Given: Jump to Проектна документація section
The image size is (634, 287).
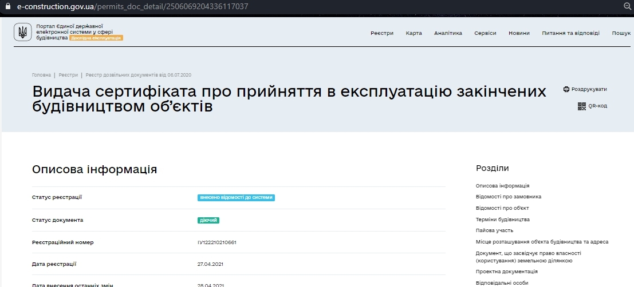Looking at the screenshot, I should [x=507, y=272].
